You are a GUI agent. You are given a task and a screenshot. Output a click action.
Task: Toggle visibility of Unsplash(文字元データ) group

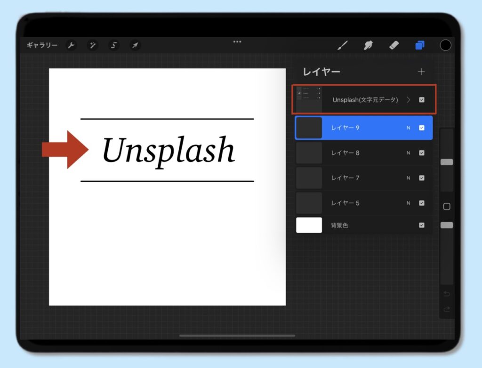point(422,100)
